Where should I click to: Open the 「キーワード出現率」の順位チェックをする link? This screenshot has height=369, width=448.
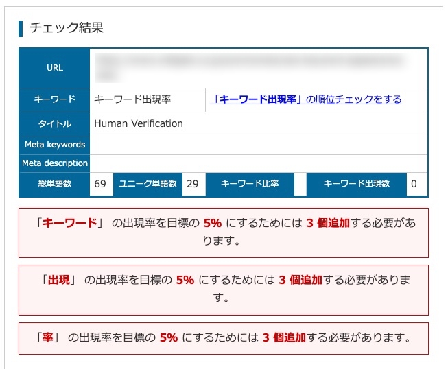coord(306,99)
